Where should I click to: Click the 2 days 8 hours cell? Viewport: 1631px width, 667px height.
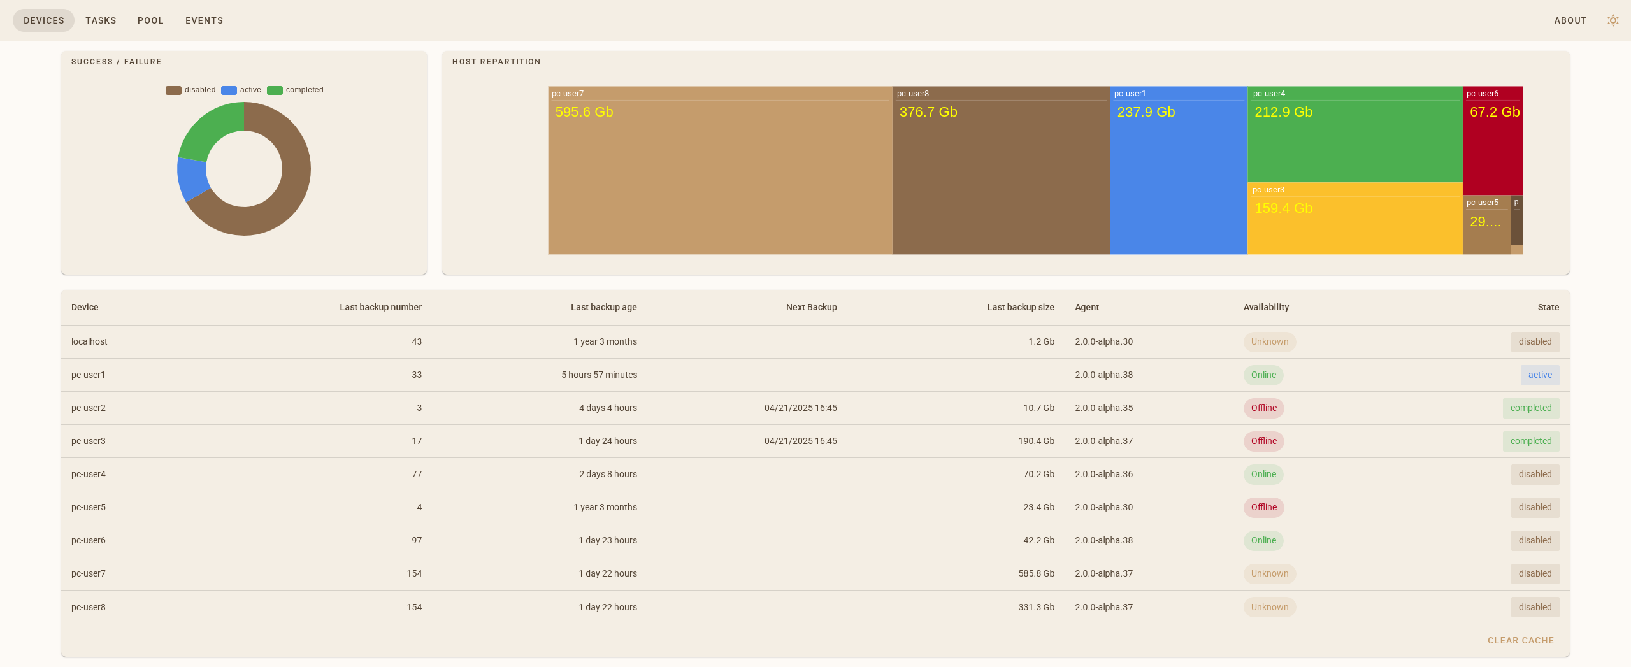608,475
